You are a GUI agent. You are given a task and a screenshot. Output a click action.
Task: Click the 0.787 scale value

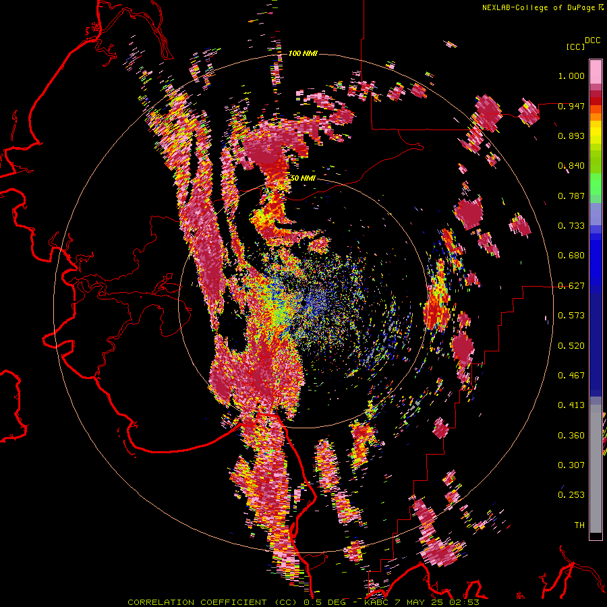click(x=571, y=196)
